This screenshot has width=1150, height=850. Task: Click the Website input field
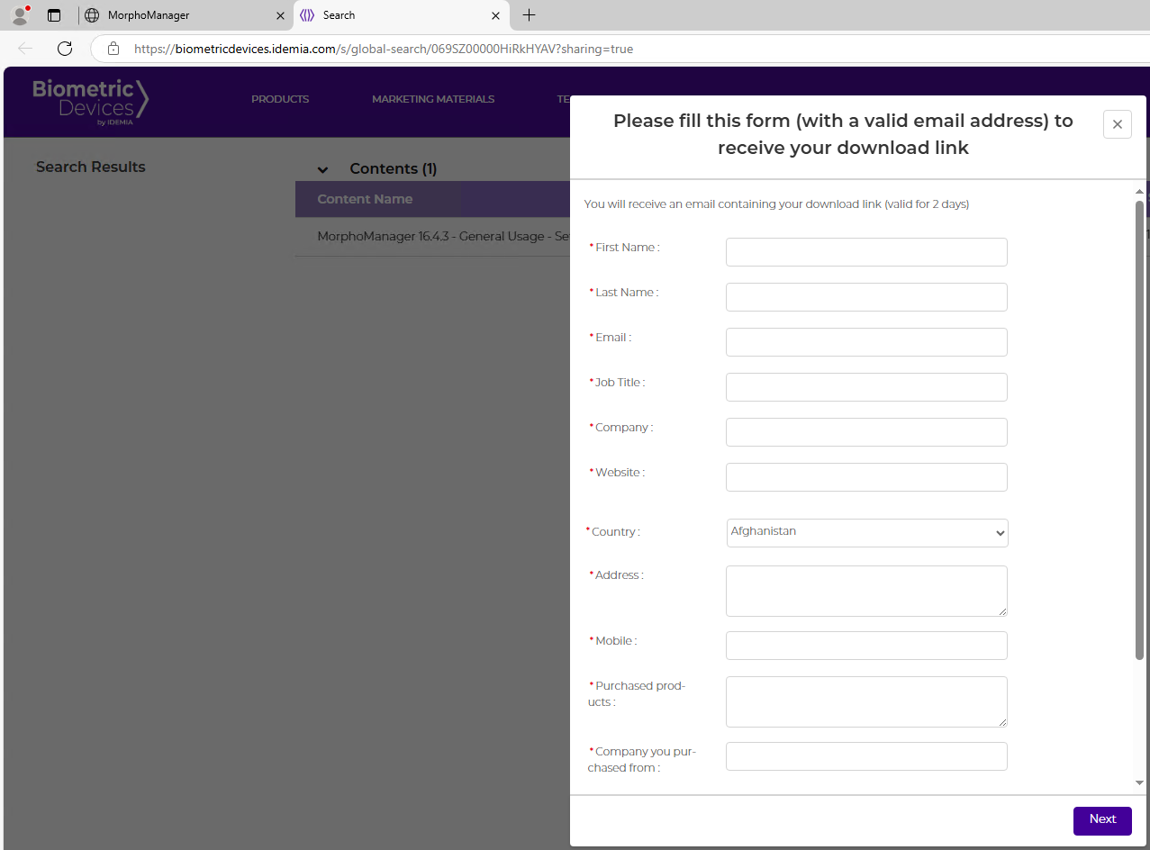pyautogui.click(x=866, y=477)
